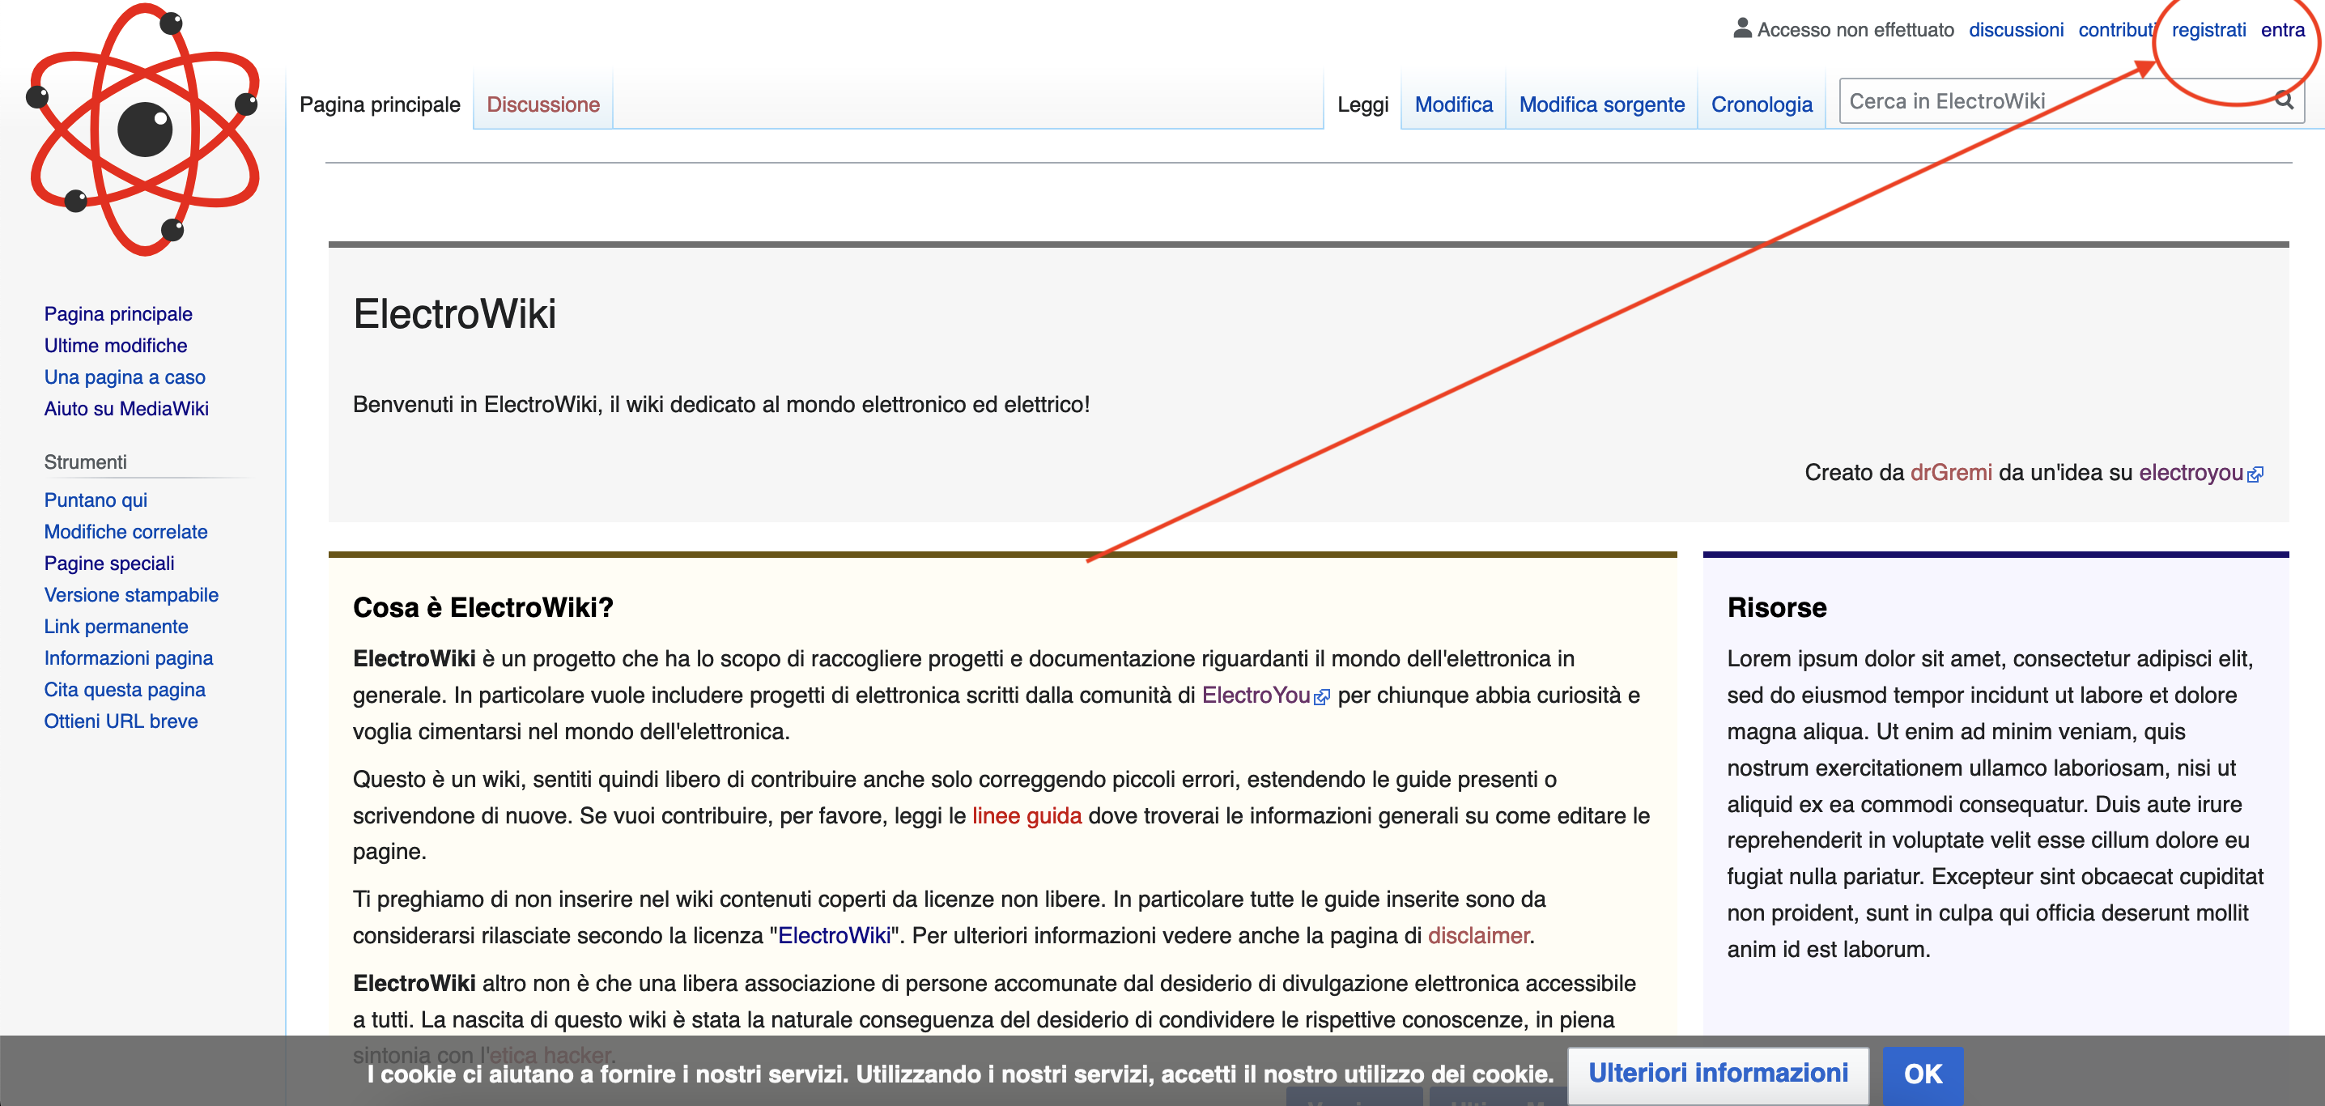
Task: Click the ElectroWiki atom logo
Action: (x=144, y=129)
